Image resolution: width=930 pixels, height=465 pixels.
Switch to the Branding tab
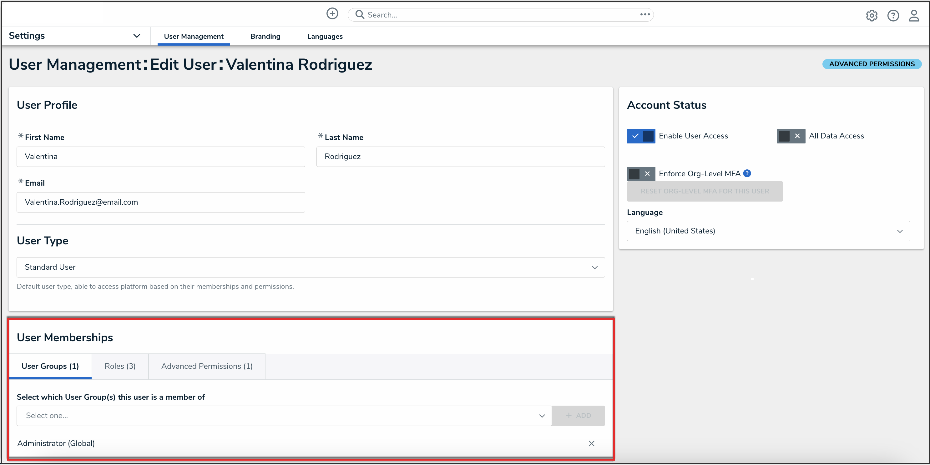pyautogui.click(x=265, y=37)
